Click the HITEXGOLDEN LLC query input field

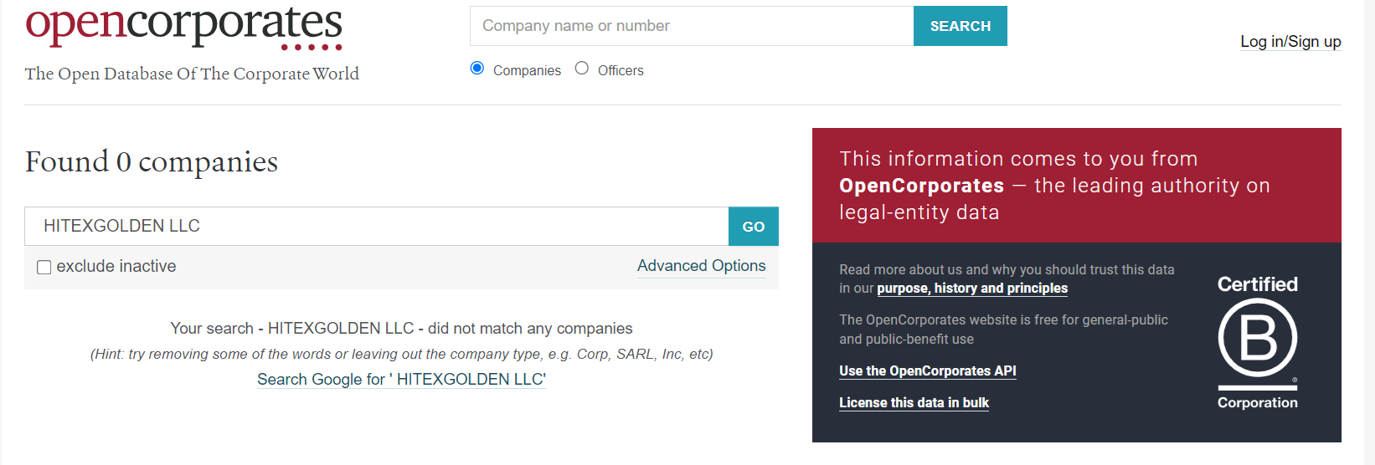click(377, 226)
